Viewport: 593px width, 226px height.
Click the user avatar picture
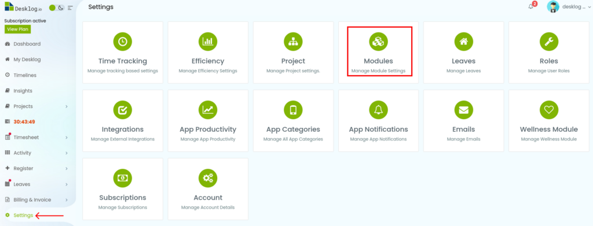(553, 7)
